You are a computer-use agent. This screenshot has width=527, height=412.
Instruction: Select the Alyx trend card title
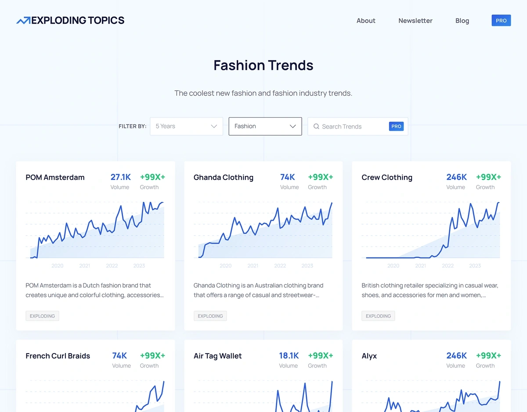click(x=369, y=356)
